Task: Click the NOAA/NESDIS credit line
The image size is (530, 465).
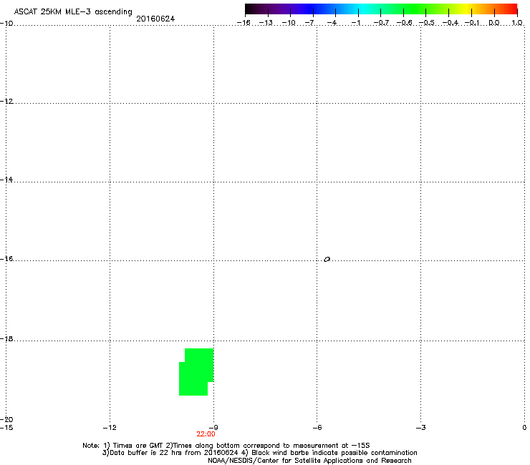Action: click(x=309, y=461)
